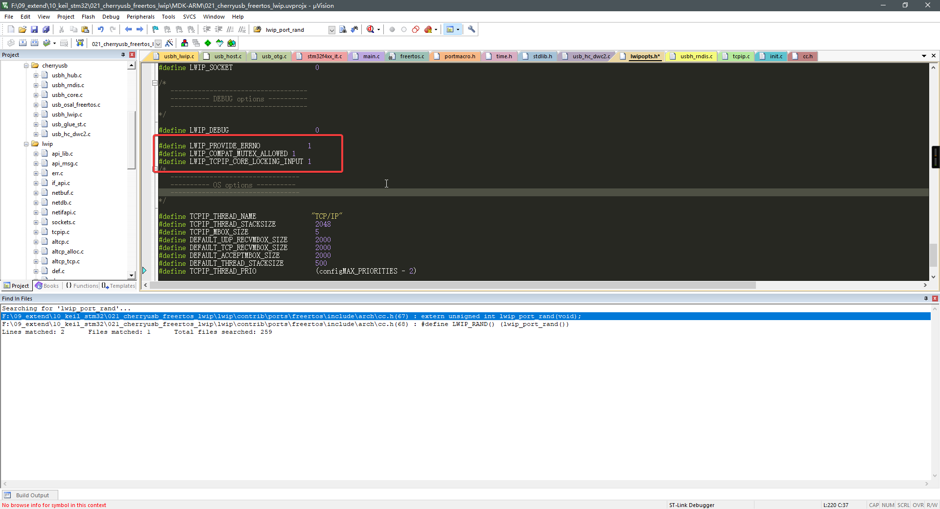Viewport: 940px width, 509px height.
Task: Open the Find in Files dialog icon
Action: (343, 29)
